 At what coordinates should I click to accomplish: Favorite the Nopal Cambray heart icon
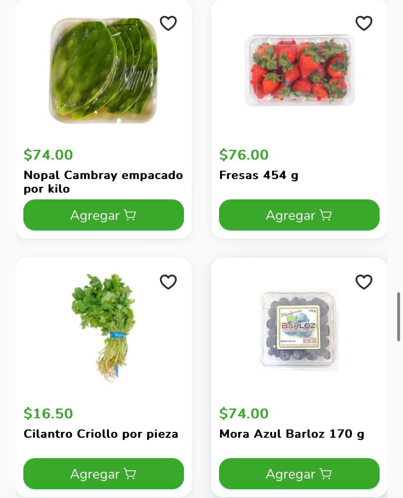168,23
